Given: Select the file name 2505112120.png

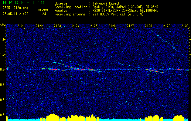Looking at the screenshot, I should (x=15, y=8).
